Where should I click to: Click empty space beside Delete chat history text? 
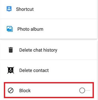point(77,50)
